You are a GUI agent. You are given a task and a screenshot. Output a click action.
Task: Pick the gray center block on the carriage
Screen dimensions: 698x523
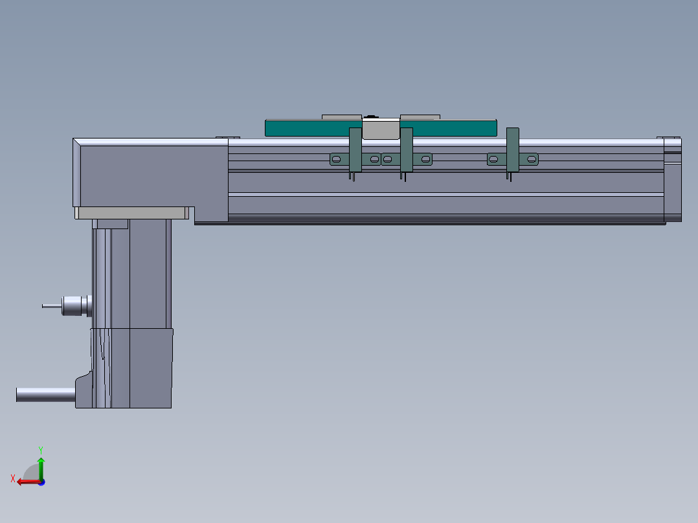coord(381,129)
